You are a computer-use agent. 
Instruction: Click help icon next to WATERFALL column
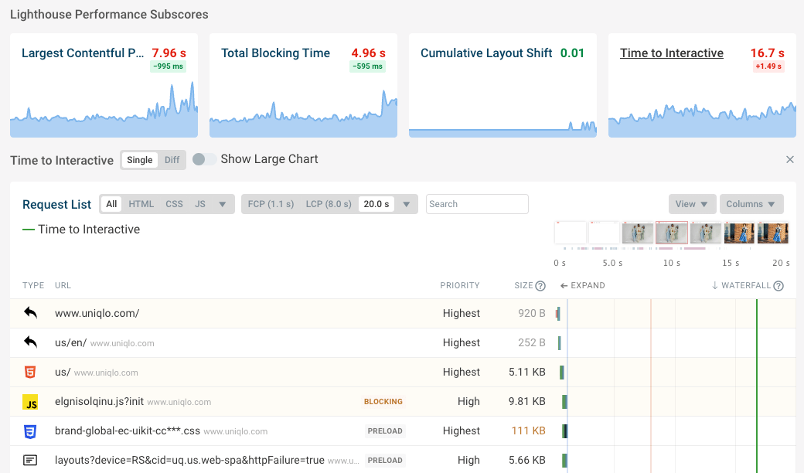click(778, 286)
